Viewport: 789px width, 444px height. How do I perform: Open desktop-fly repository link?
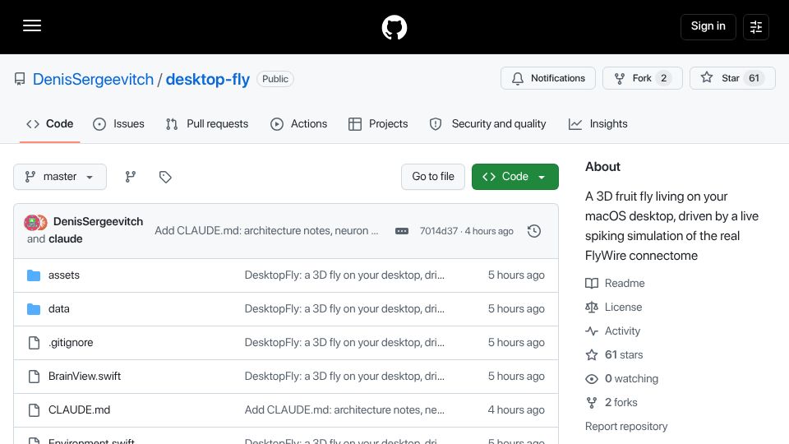tap(207, 79)
